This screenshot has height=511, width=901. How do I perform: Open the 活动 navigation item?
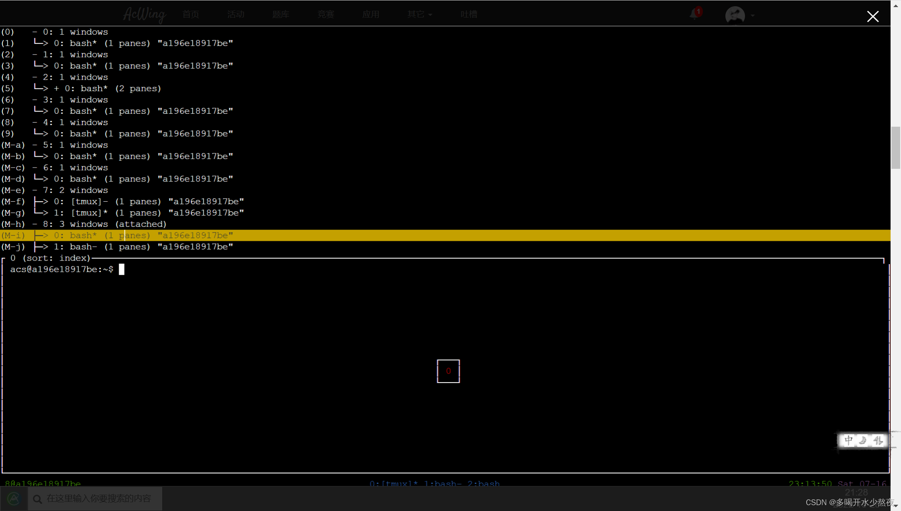pyautogui.click(x=236, y=15)
